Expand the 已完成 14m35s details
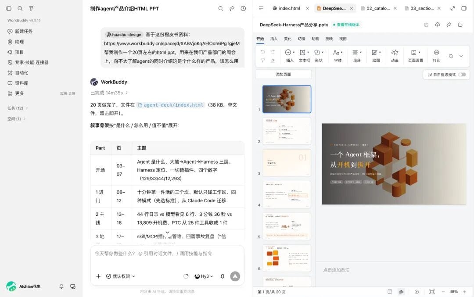Image resolution: width=474 pixels, height=297 pixels. click(x=109, y=93)
